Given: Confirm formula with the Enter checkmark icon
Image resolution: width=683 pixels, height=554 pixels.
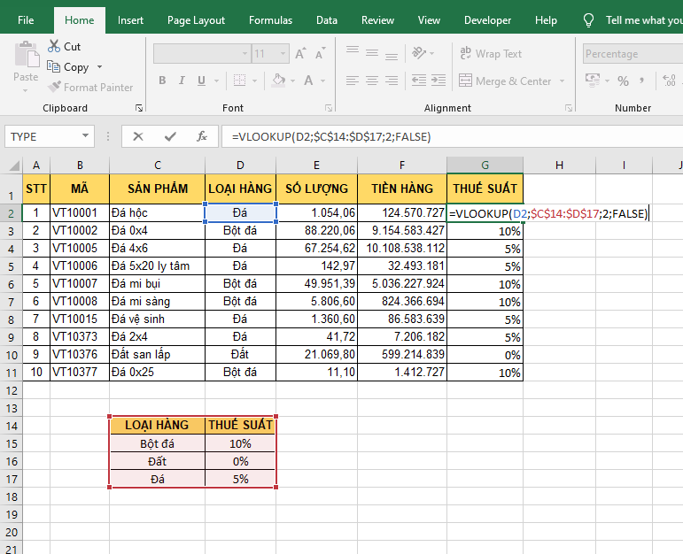Looking at the screenshot, I should (169, 136).
